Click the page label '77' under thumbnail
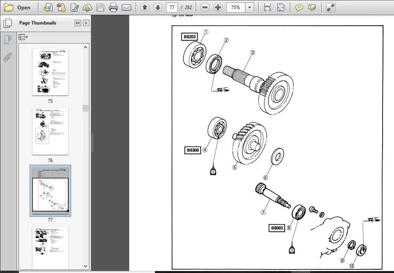Image resolution: width=394 pixels, height=273 pixels. point(50,220)
